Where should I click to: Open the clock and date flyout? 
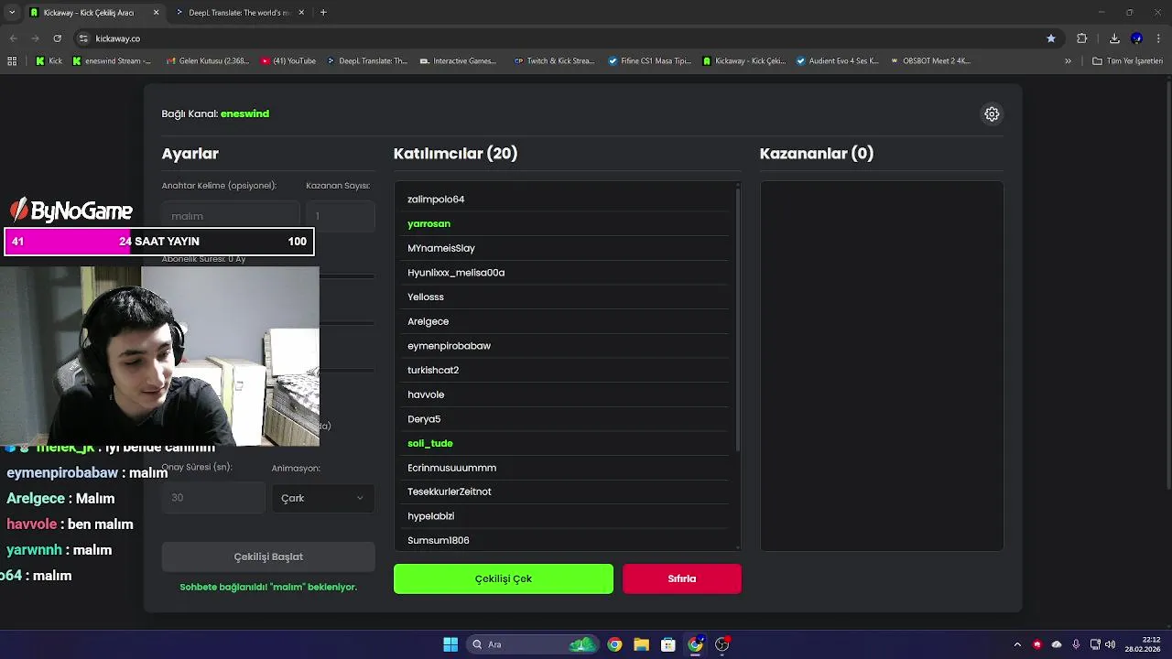1143,644
